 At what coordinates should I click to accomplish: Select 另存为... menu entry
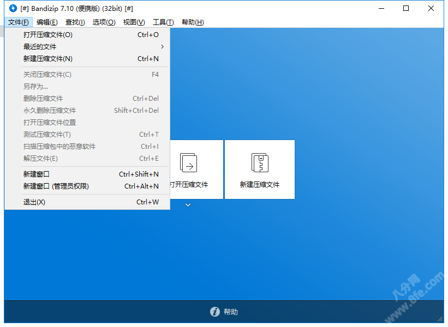pos(87,87)
